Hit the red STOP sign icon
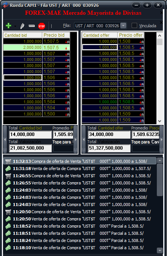This screenshot has height=256, width=167. tap(41, 26)
